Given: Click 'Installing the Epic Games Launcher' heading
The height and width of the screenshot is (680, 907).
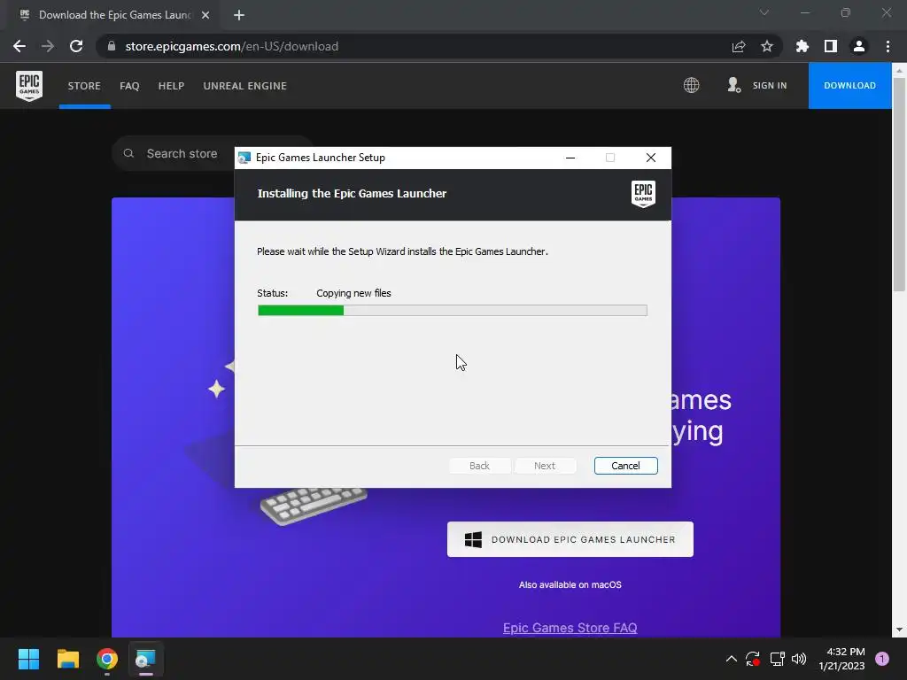Looking at the screenshot, I should 352,194.
